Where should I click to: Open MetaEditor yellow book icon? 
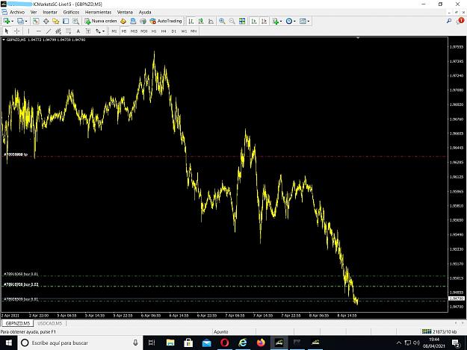point(123,21)
